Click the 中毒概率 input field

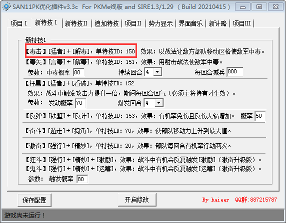pyautogui.click(x=78, y=72)
